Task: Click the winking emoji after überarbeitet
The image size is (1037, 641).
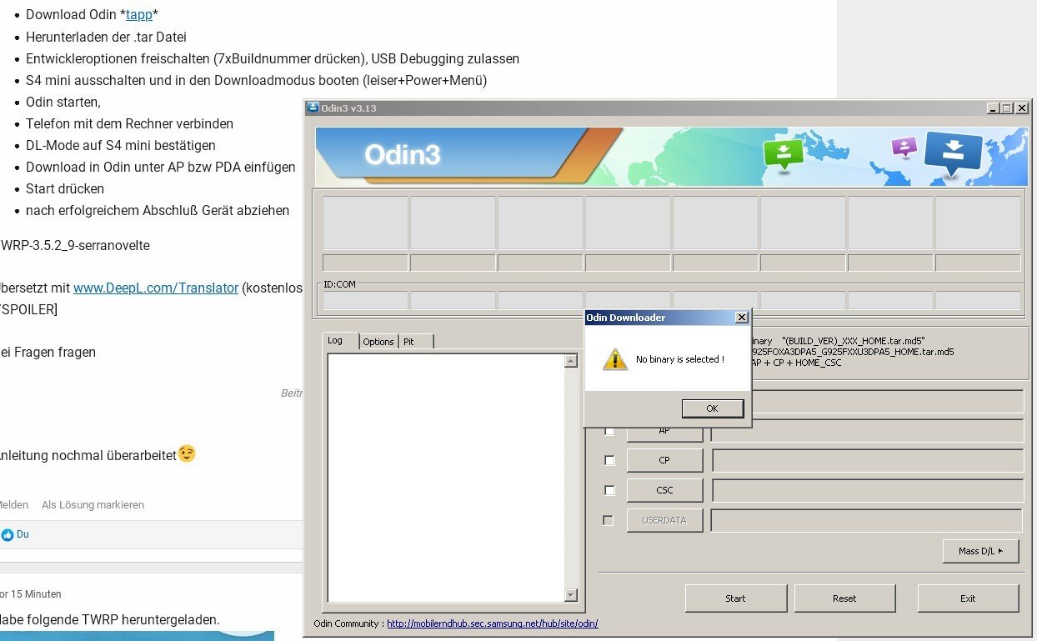Action: (x=187, y=454)
